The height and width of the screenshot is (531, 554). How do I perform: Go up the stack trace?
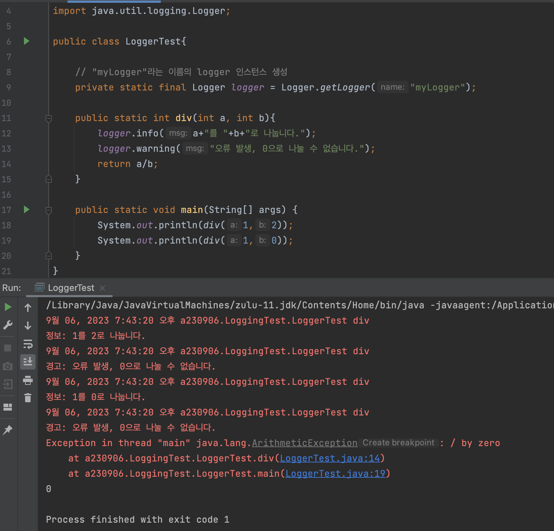[x=28, y=308]
